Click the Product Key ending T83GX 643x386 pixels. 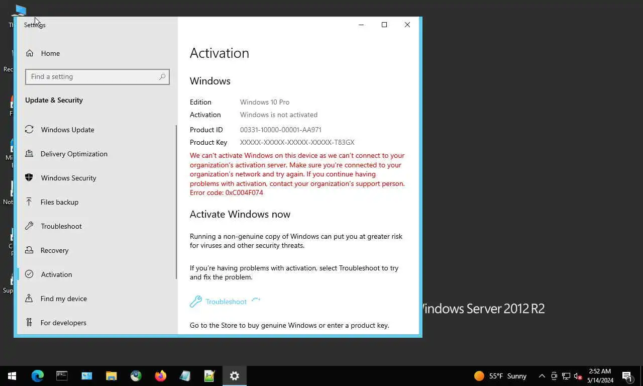point(297,142)
